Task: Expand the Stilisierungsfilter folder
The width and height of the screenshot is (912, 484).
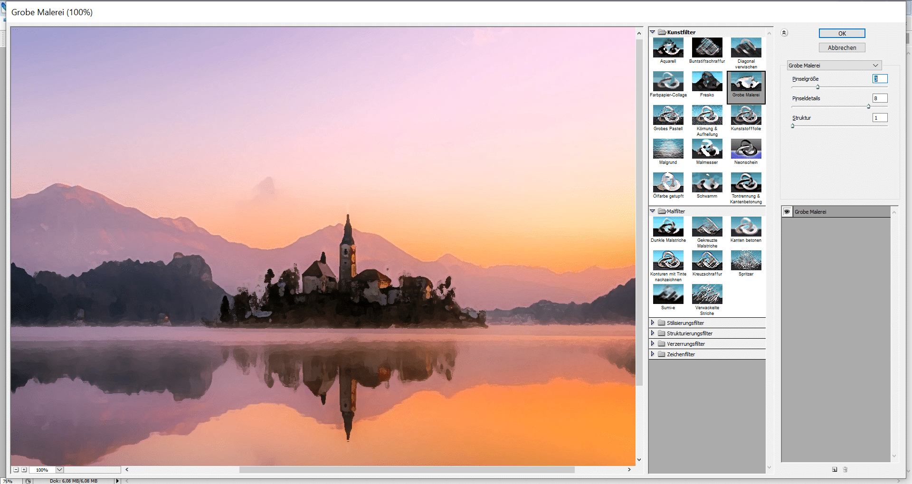Action: pyautogui.click(x=653, y=323)
